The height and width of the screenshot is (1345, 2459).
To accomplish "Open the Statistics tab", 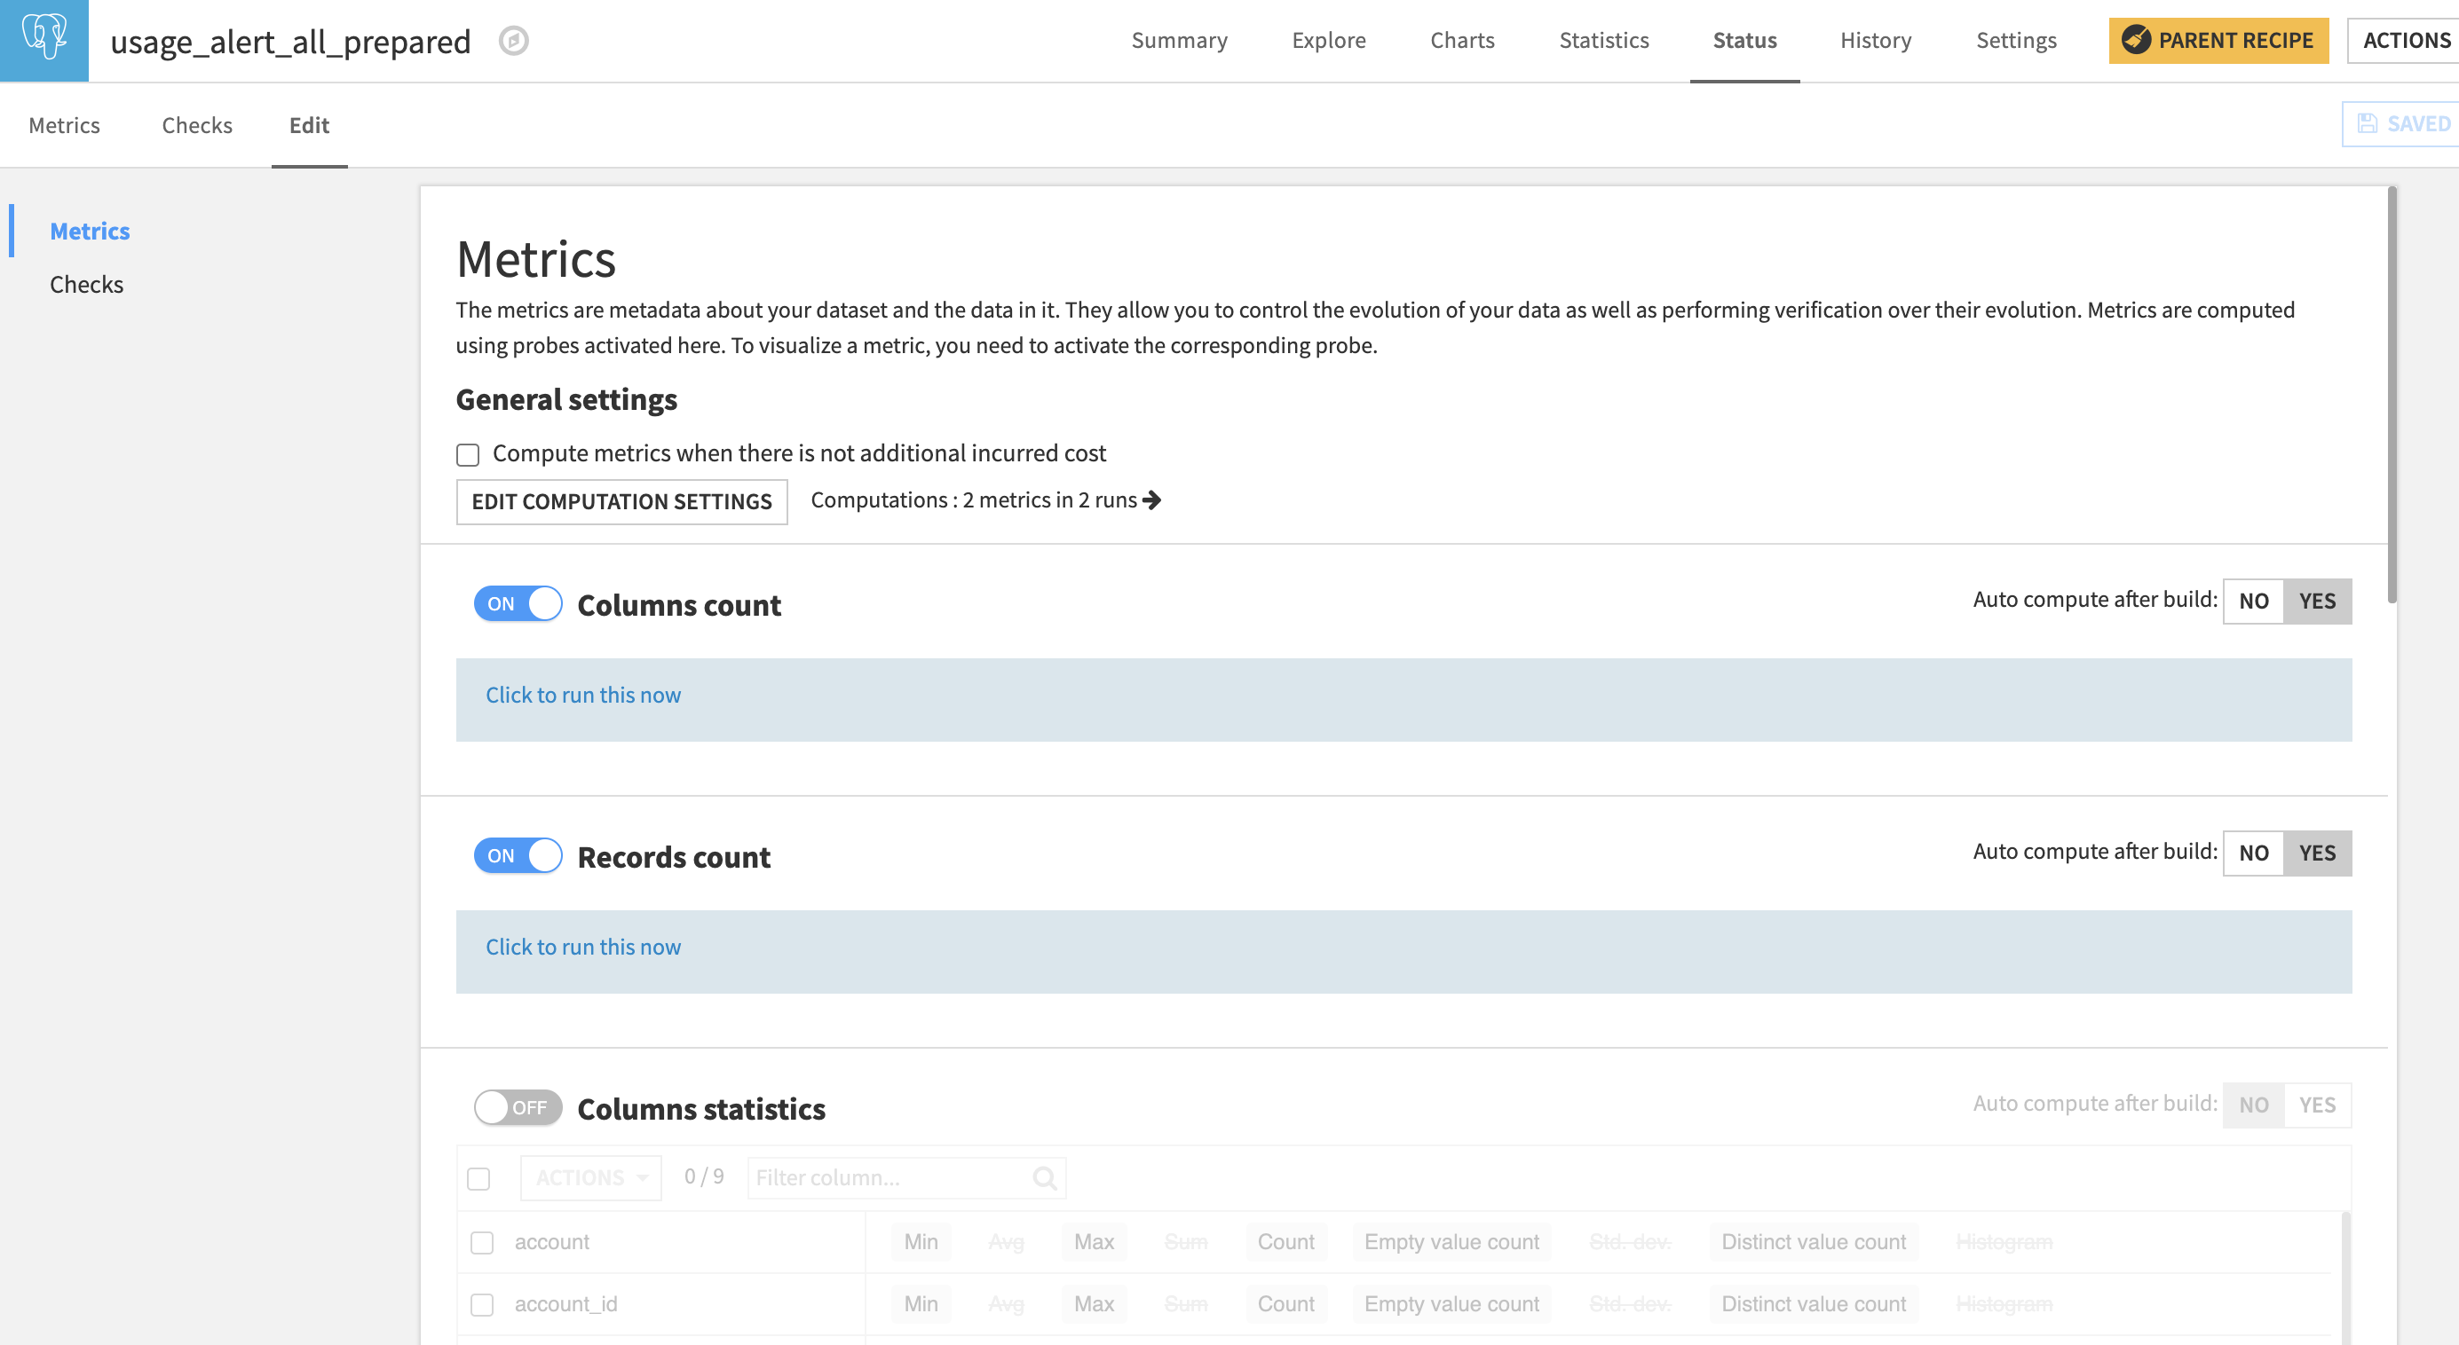I will pos(1604,41).
